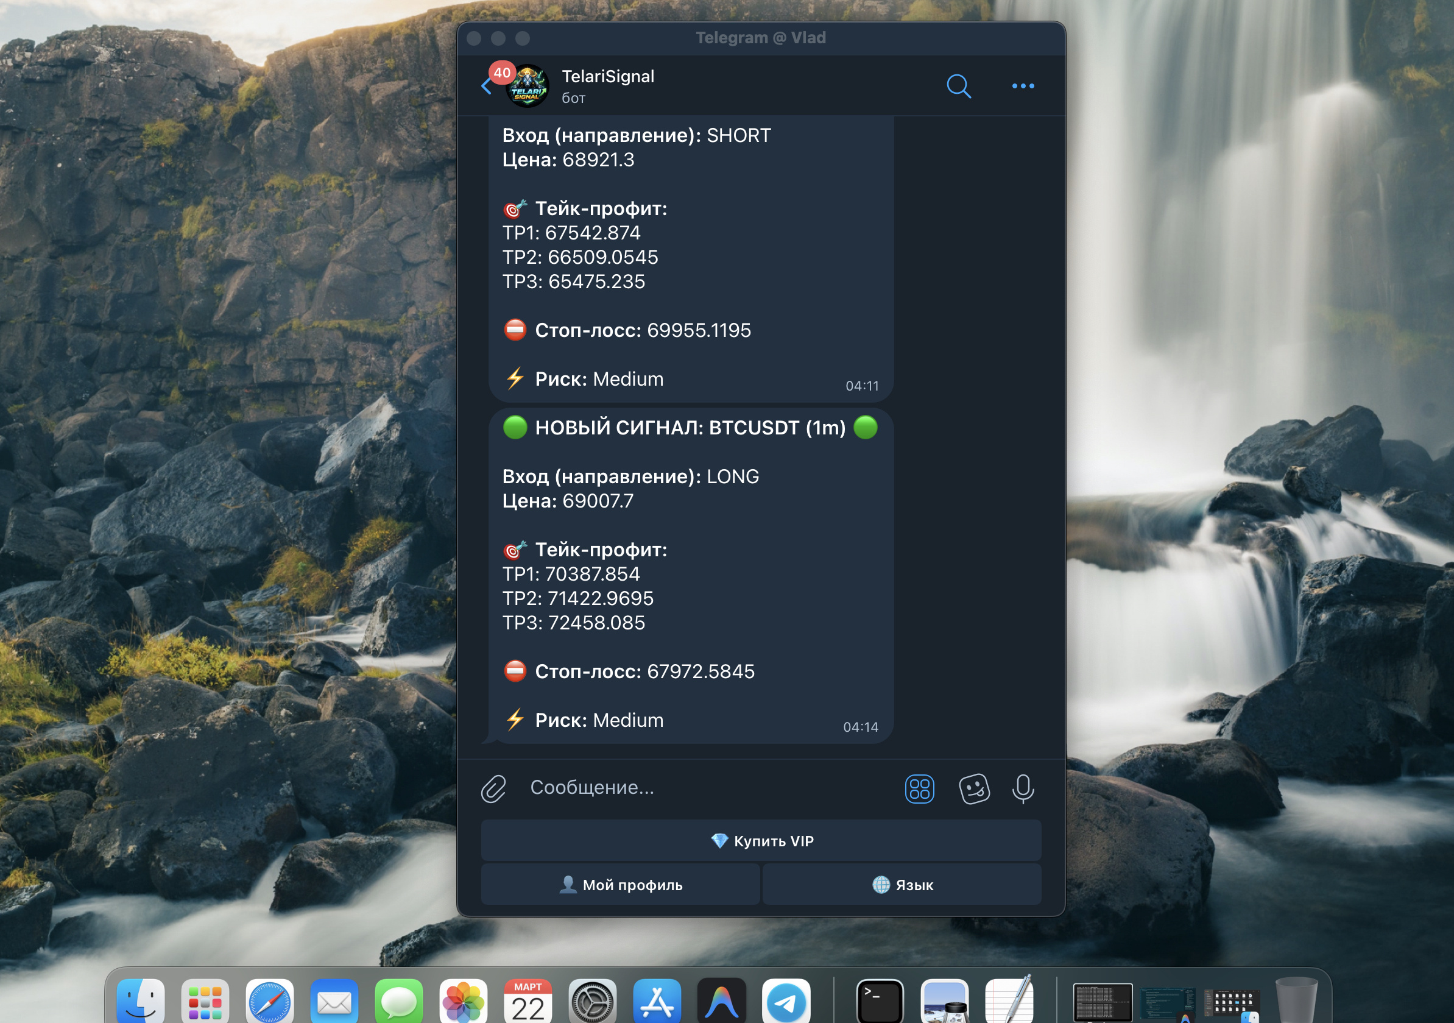Click the BTCUSDT LONG signal message
Screen dimensions: 1454x1023
[x=690, y=575]
